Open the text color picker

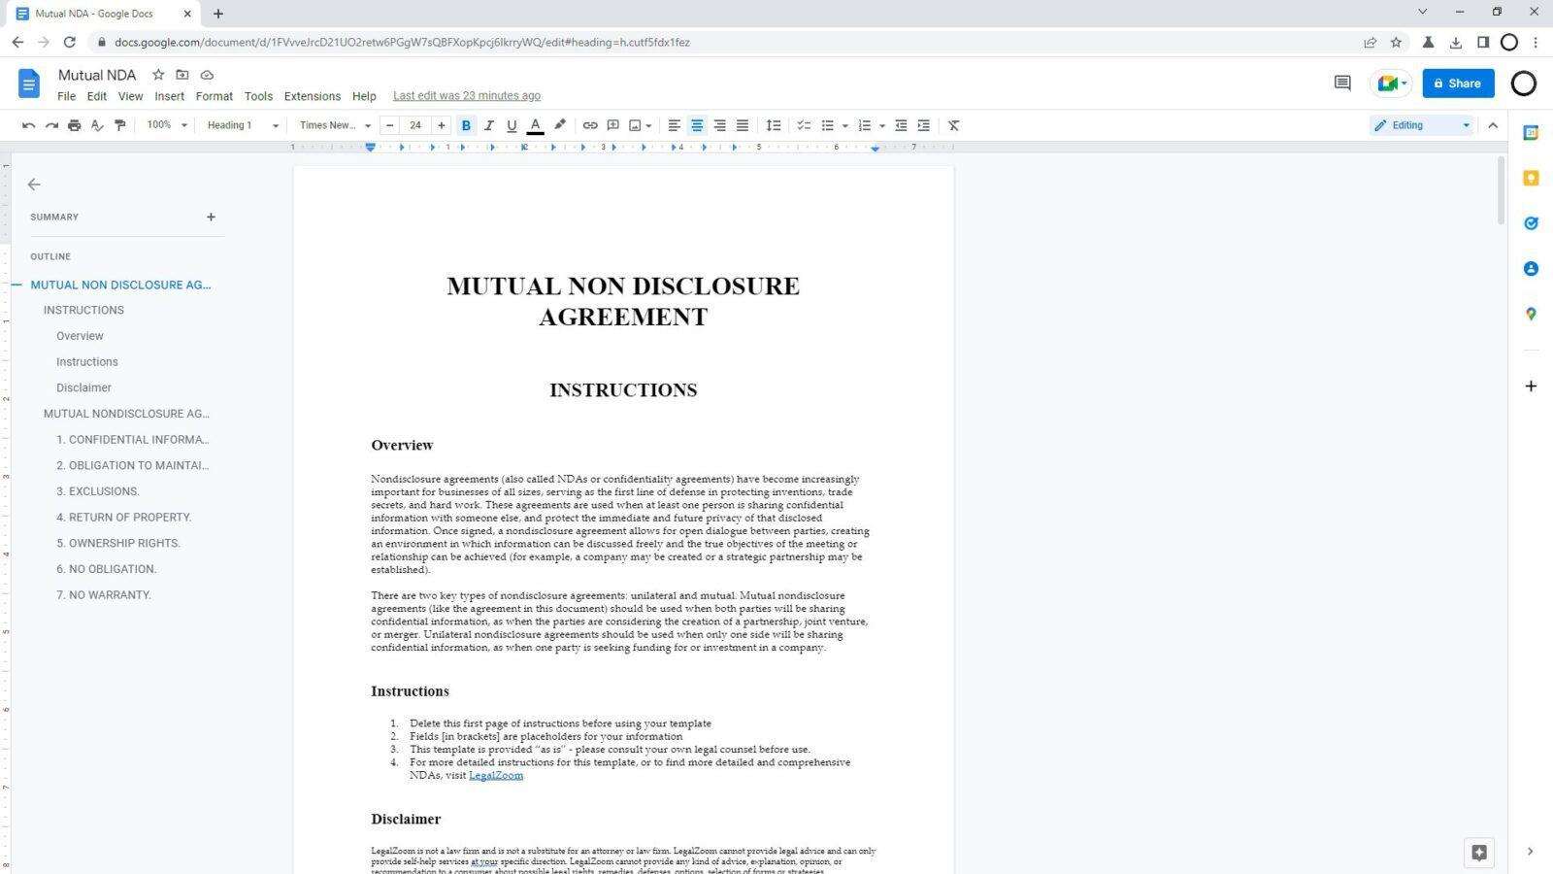click(535, 124)
